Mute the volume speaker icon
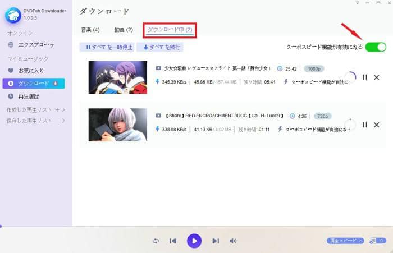The image size is (393, 253). [x=233, y=241]
